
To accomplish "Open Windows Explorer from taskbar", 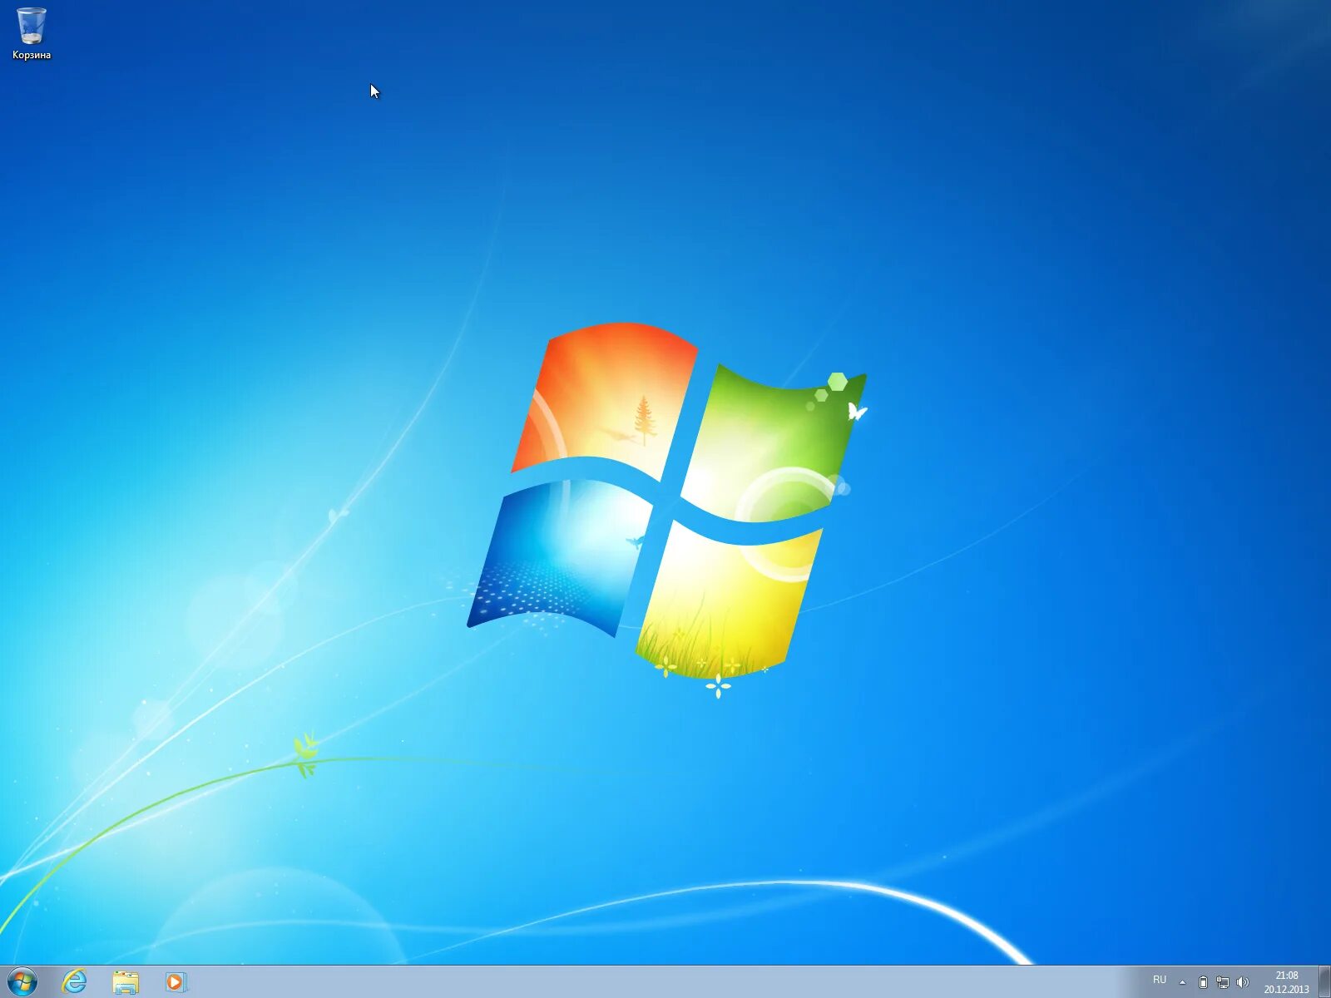I will pos(126,982).
